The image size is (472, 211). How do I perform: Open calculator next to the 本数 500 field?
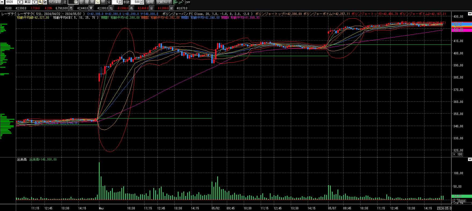tap(142, 2)
